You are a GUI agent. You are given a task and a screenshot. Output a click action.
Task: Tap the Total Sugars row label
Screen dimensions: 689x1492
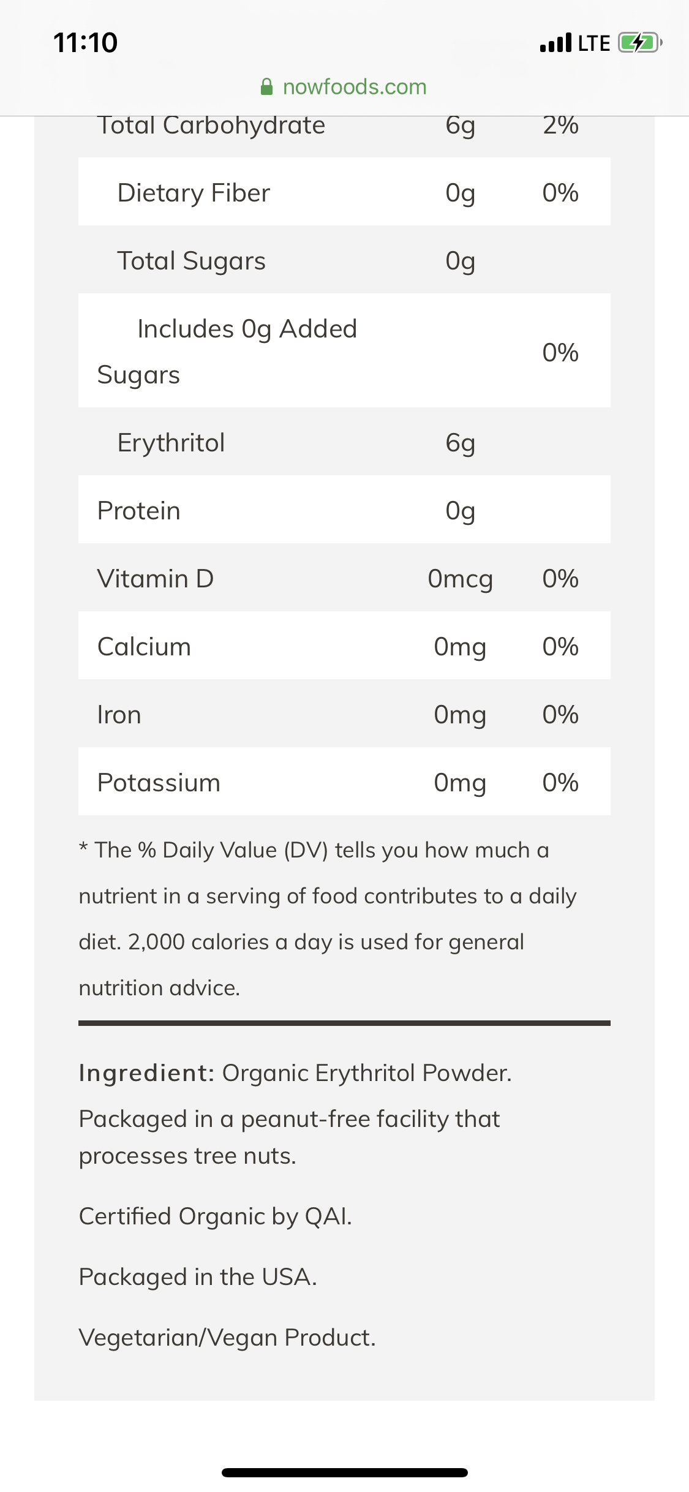point(191,261)
